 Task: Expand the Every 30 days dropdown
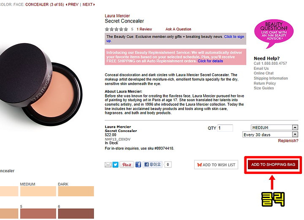[270, 135]
